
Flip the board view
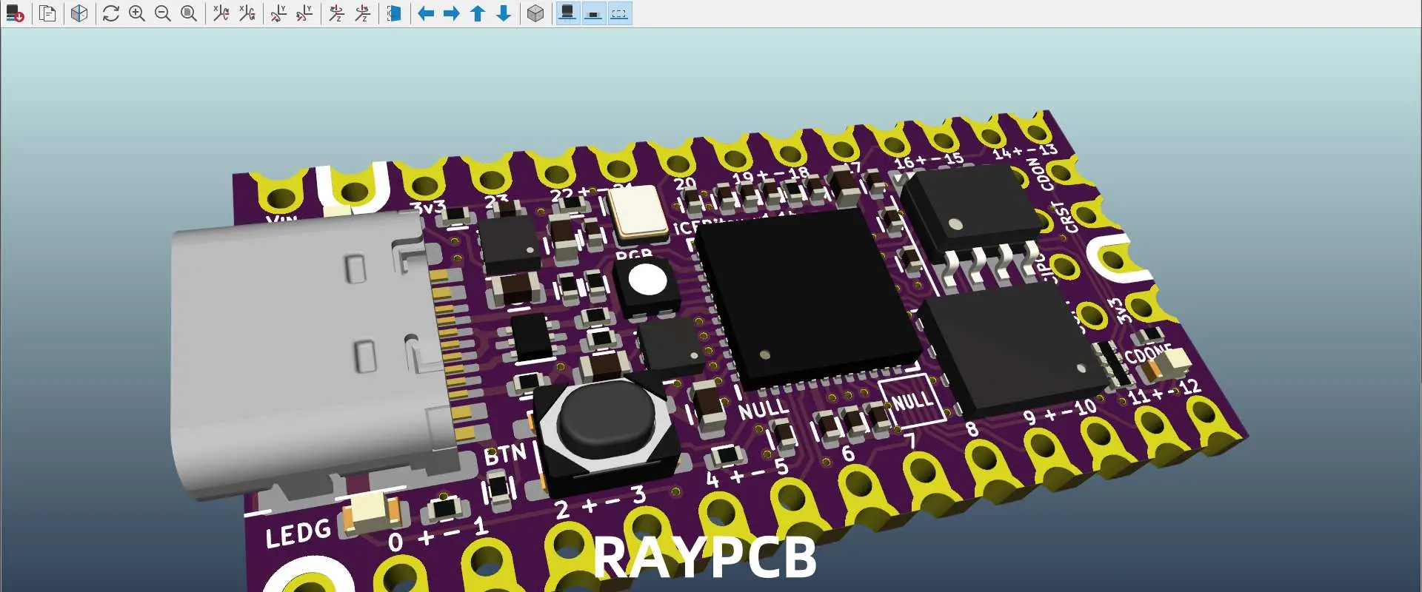point(394,13)
